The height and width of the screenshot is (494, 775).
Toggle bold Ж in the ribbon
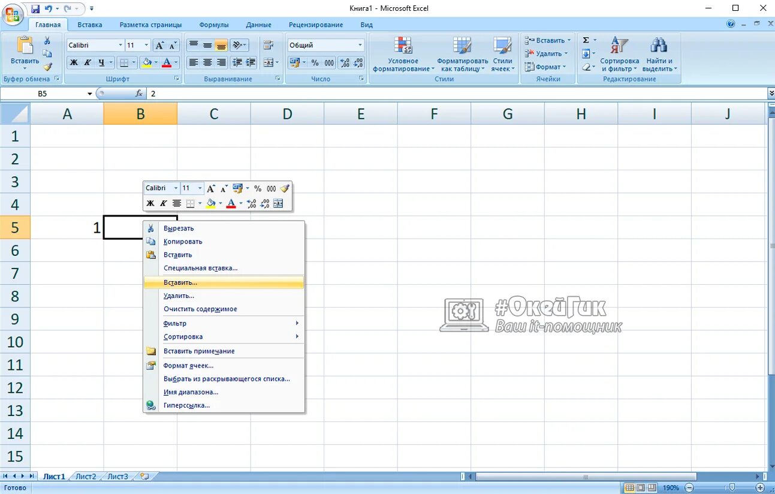(74, 62)
